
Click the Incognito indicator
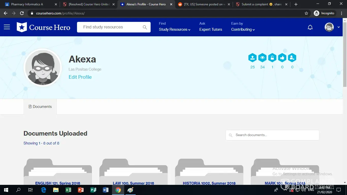(x=325, y=13)
